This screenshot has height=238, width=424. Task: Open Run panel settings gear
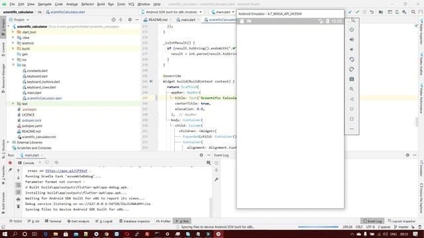[201, 155]
